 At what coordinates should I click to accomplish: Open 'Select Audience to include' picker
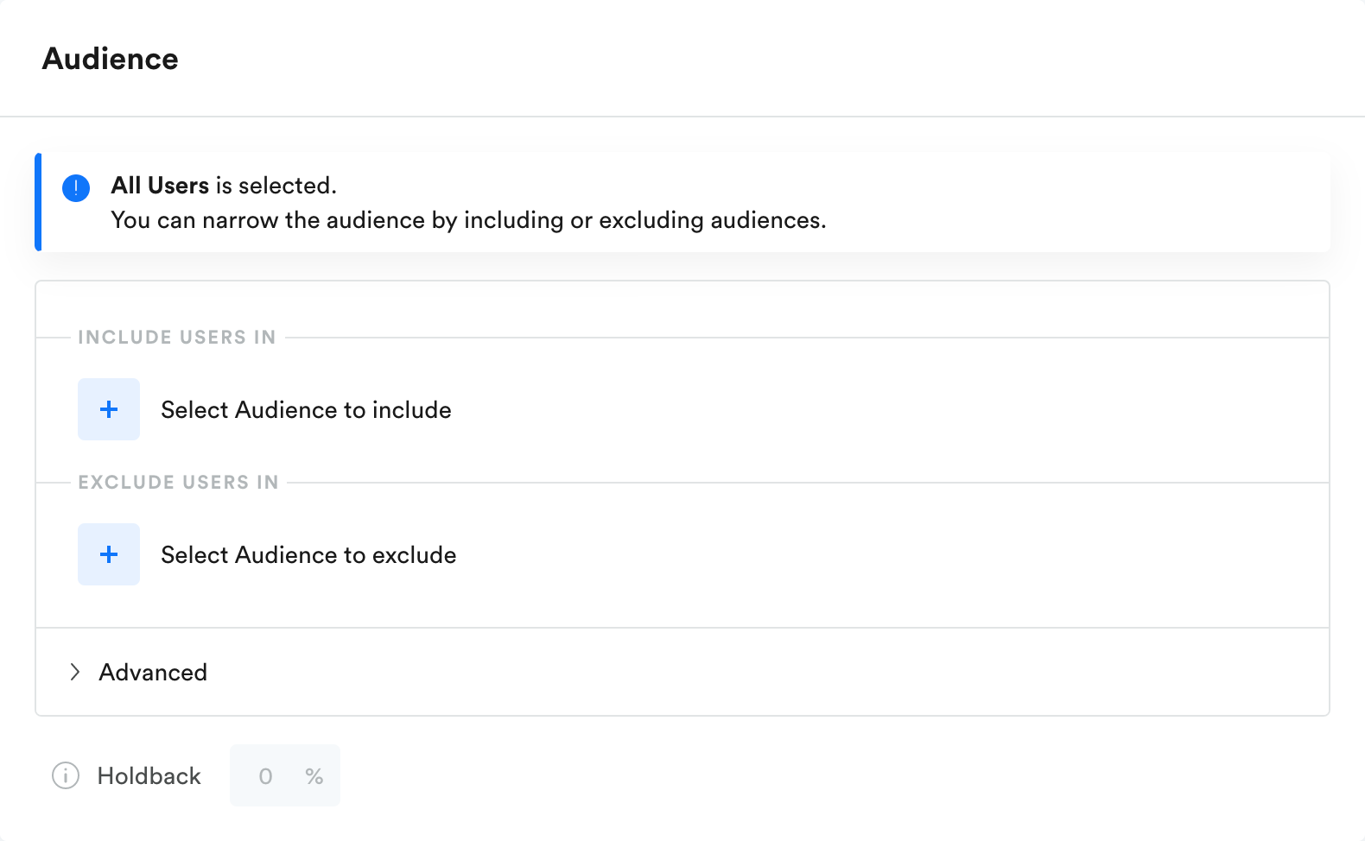[x=306, y=409]
